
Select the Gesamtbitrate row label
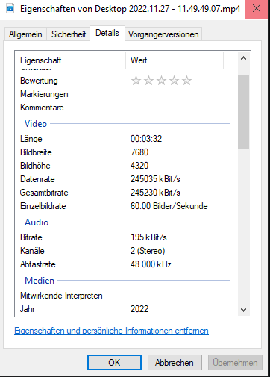44,193
